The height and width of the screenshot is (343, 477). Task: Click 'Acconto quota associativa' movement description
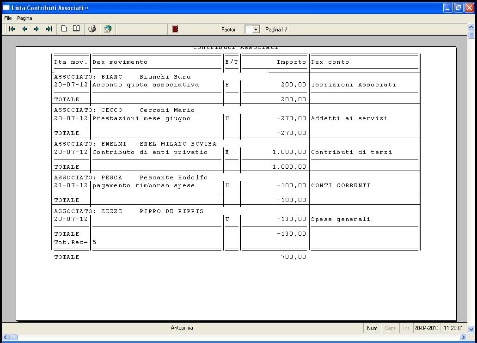(x=146, y=85)
